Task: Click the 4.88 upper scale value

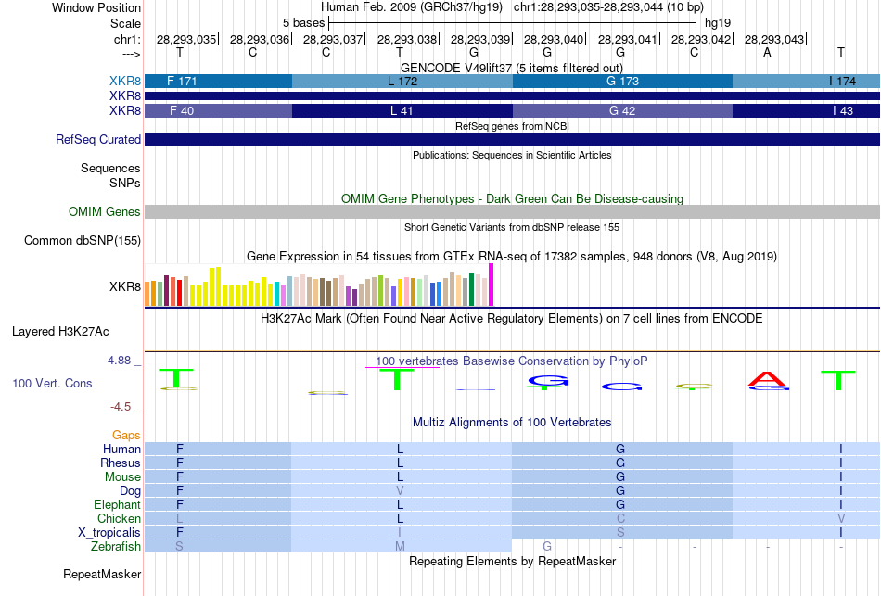Action: [119, 361]
